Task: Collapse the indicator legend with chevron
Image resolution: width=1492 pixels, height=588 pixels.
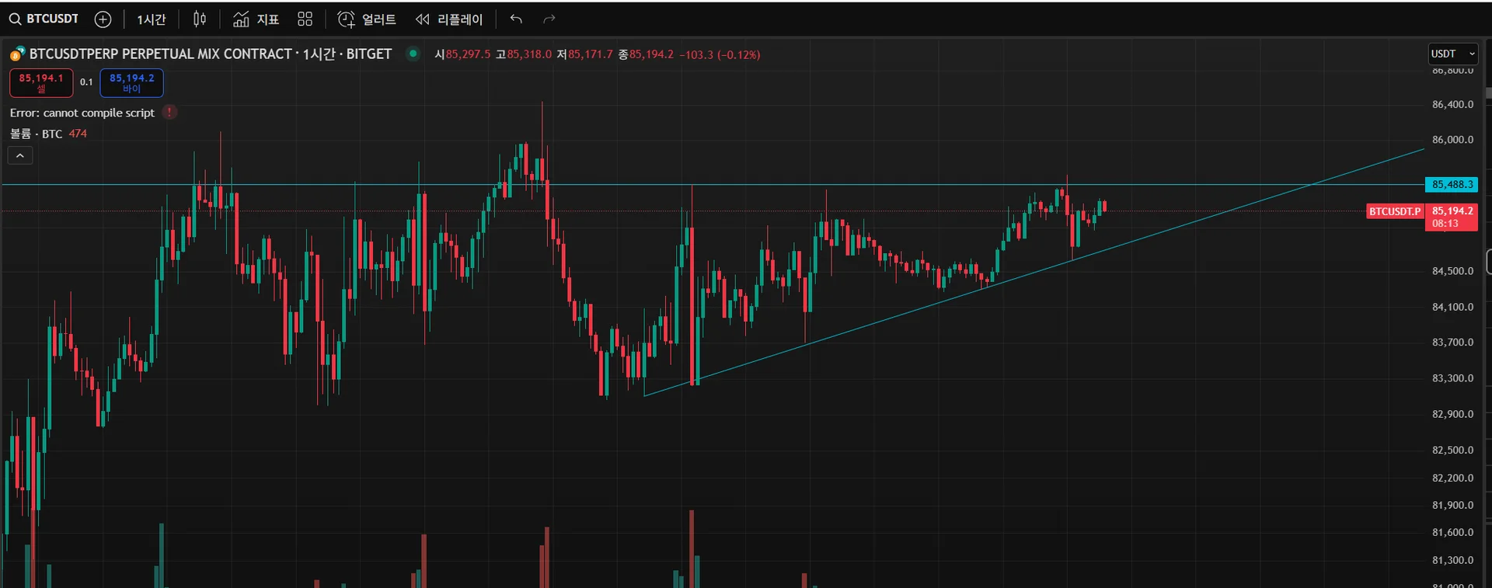Action: coord(20,156)
